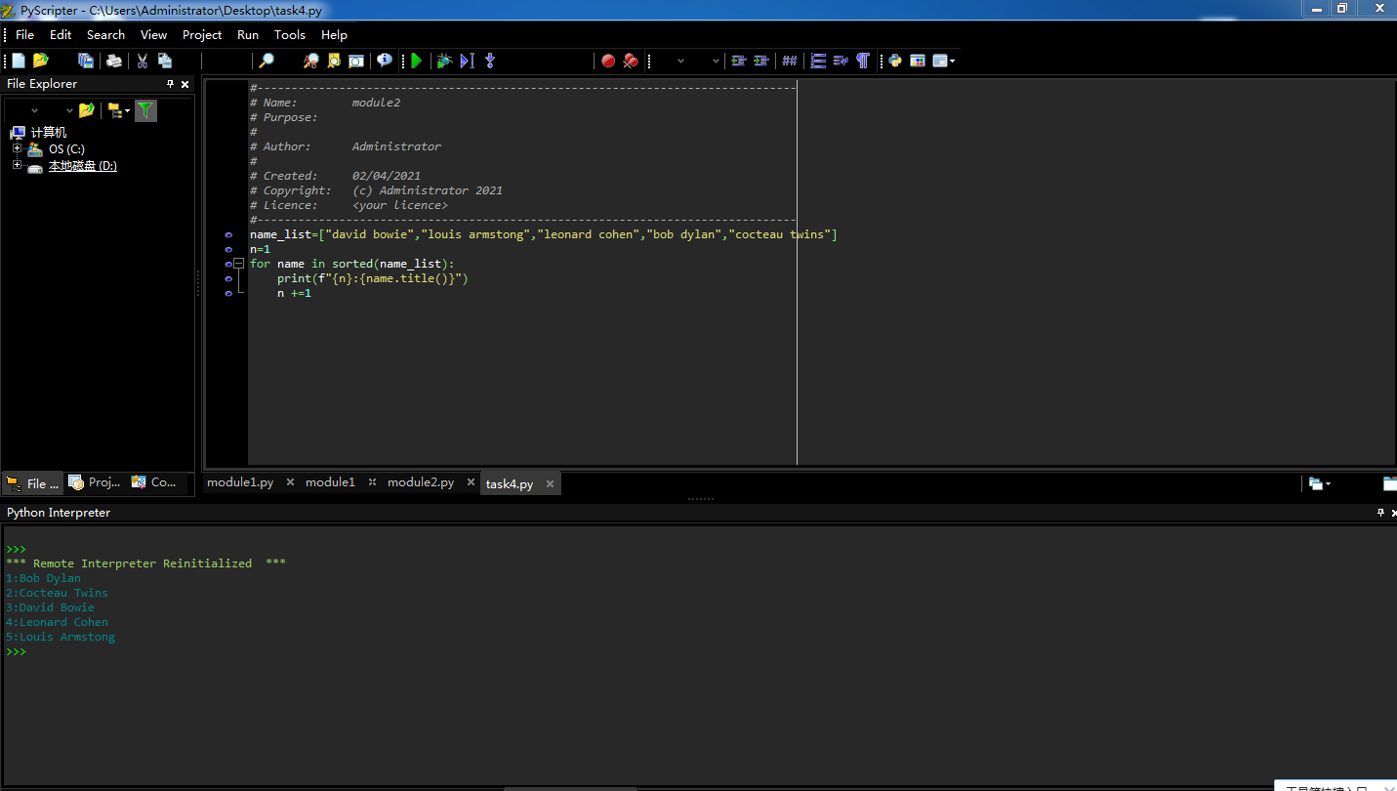Screen dimensions: 1397x791
Task: Click the color palette window icon
Action: pyautogui.click(x=918, y=61)
